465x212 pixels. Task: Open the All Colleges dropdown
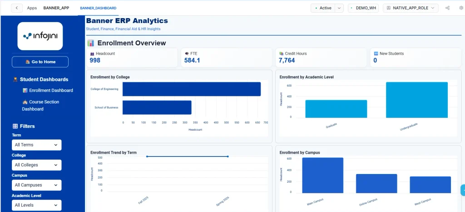point(36,165)
